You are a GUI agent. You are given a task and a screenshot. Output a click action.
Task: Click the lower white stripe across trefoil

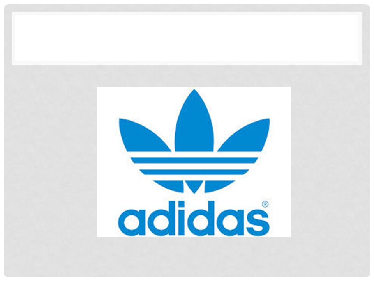coord(194,178)
